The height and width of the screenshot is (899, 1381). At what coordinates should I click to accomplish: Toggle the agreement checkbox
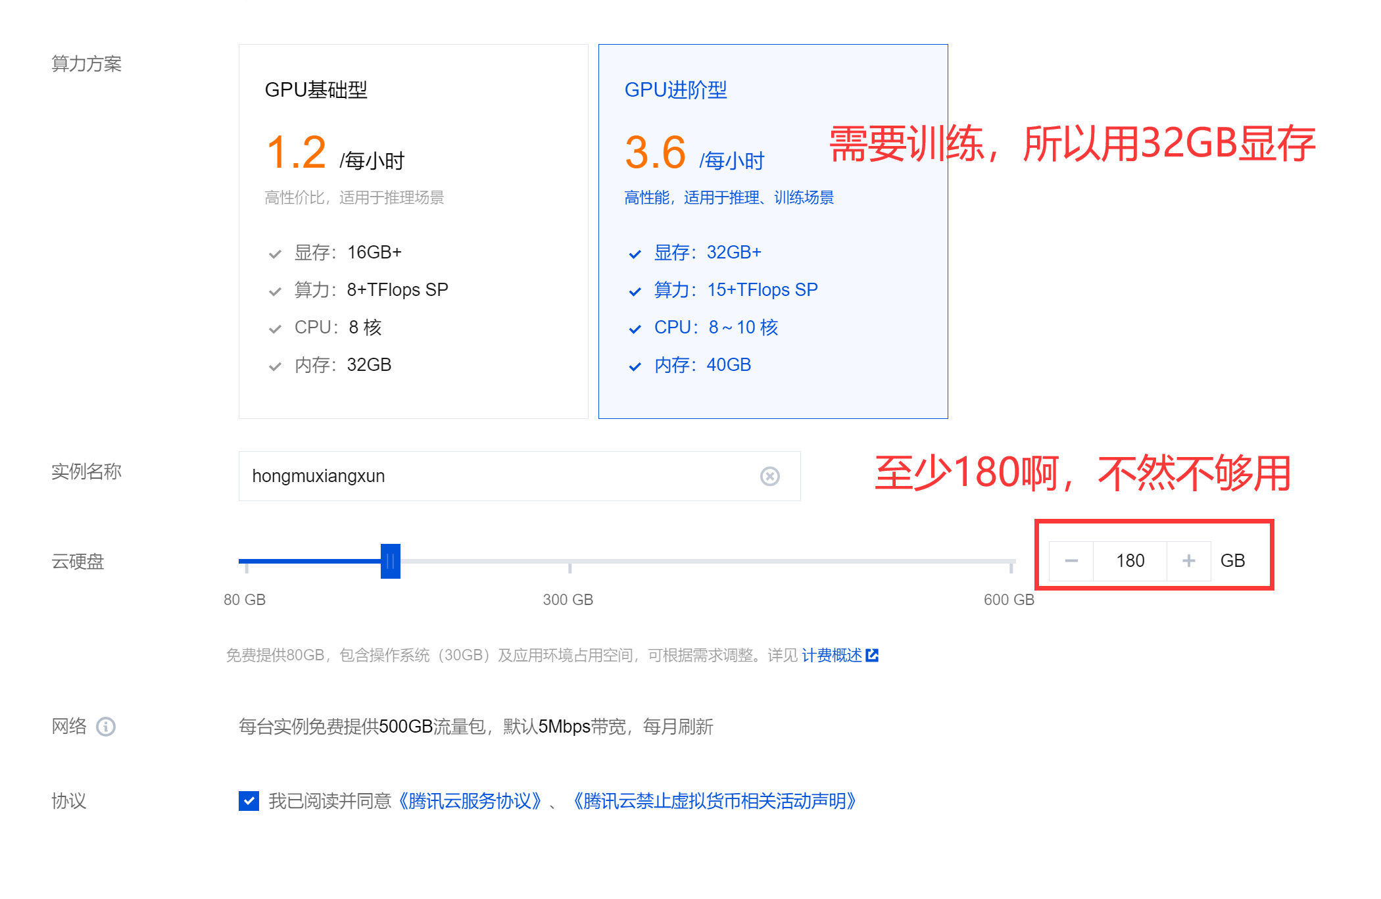coord(249,801)
